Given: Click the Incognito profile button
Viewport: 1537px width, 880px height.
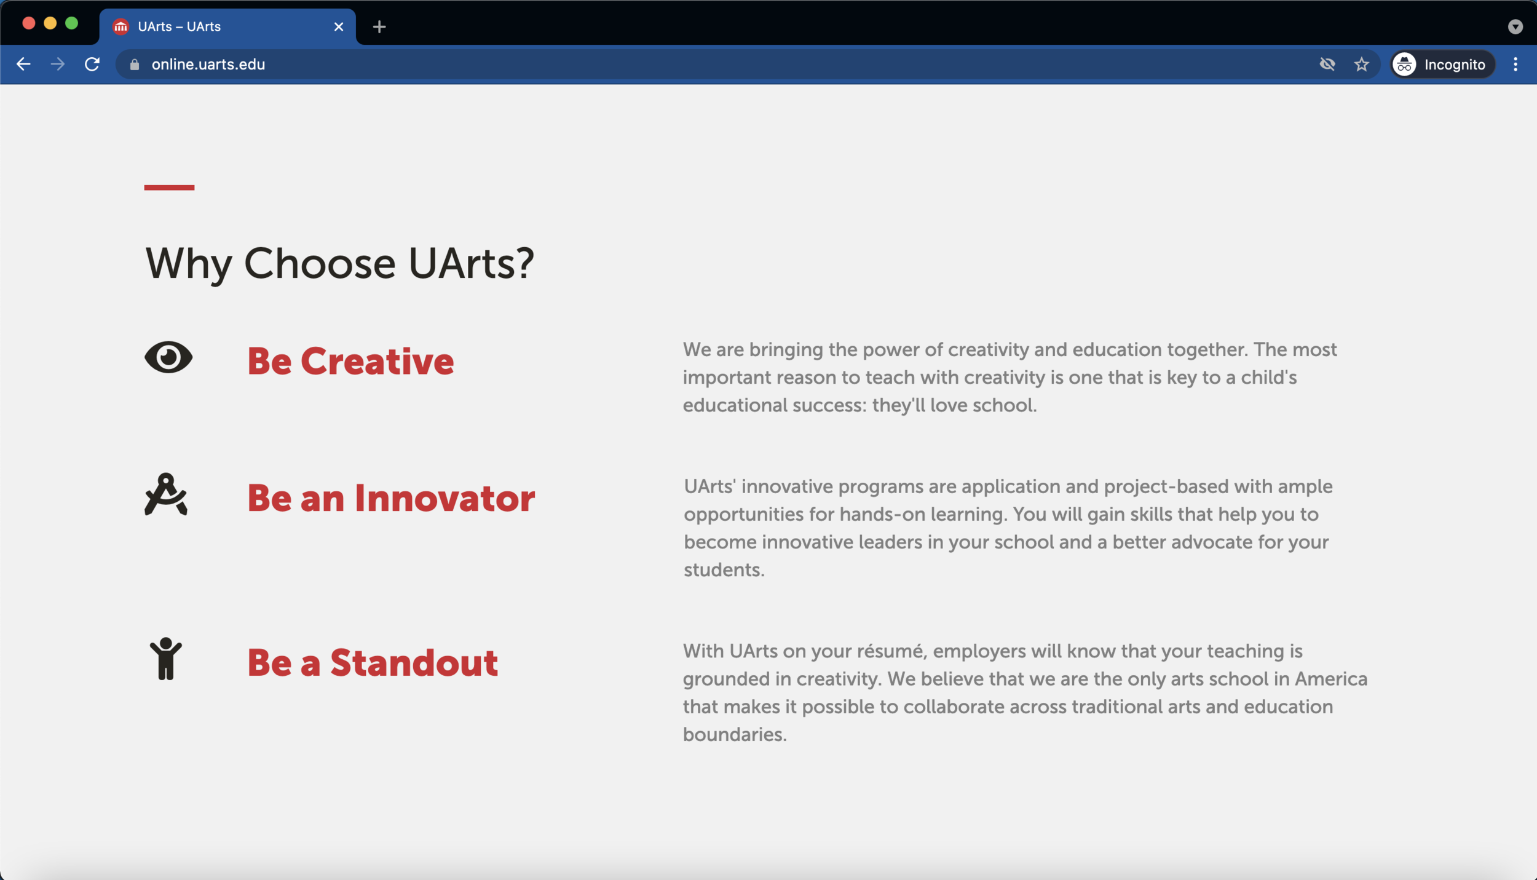Looking at the screenshot, I should click(1442, 65).
